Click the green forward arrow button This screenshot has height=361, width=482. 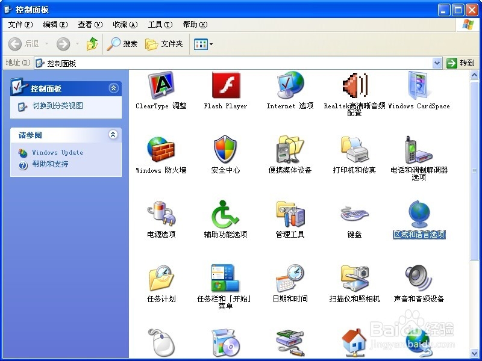(63, 44)
